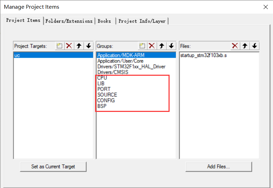Delete the selected group with red X

(x=152, y=46)
